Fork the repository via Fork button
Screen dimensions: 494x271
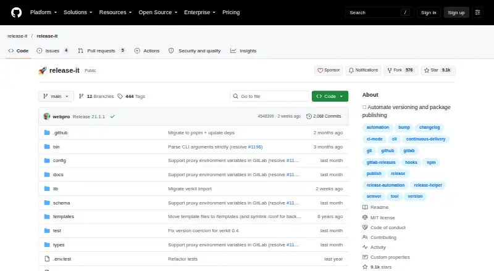click(x=400, y=70)
